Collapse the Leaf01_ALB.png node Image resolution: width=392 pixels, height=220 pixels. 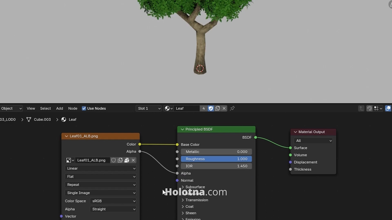[x=66, y=136]
